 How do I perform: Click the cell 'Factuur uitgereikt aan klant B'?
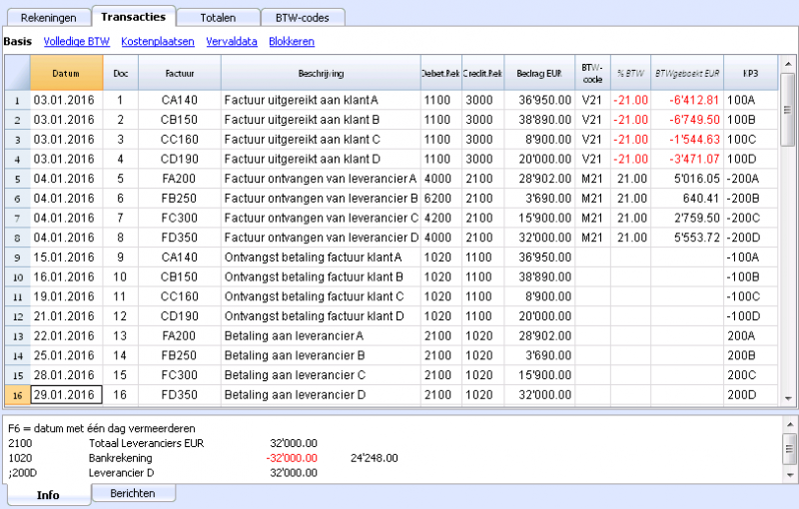321,120
